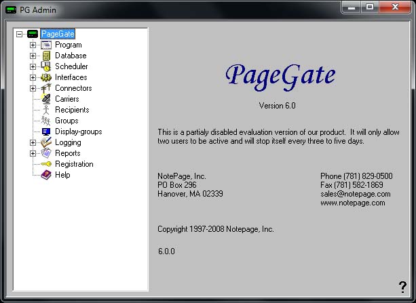The image size is (416, 303).
Task: Click the Database cabinet icon
Action: [46, 56]
